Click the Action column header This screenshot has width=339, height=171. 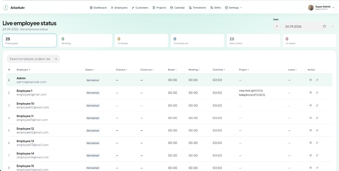tap(311, 70)
